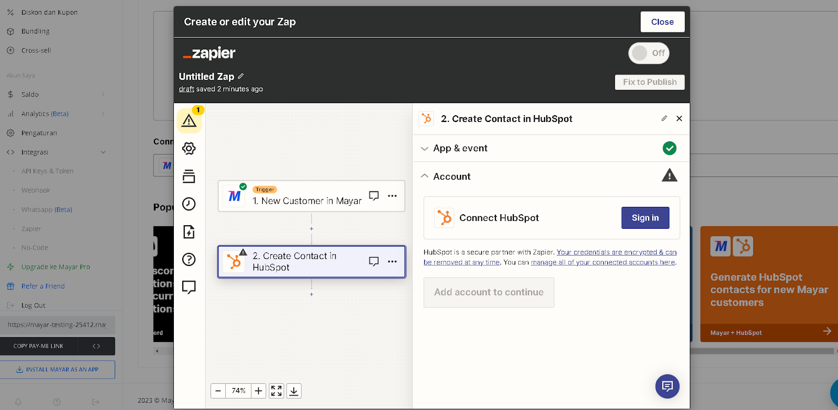838x410 pixels.
Task: Select the Create Contact in HubSpot step
Action: 312,262
